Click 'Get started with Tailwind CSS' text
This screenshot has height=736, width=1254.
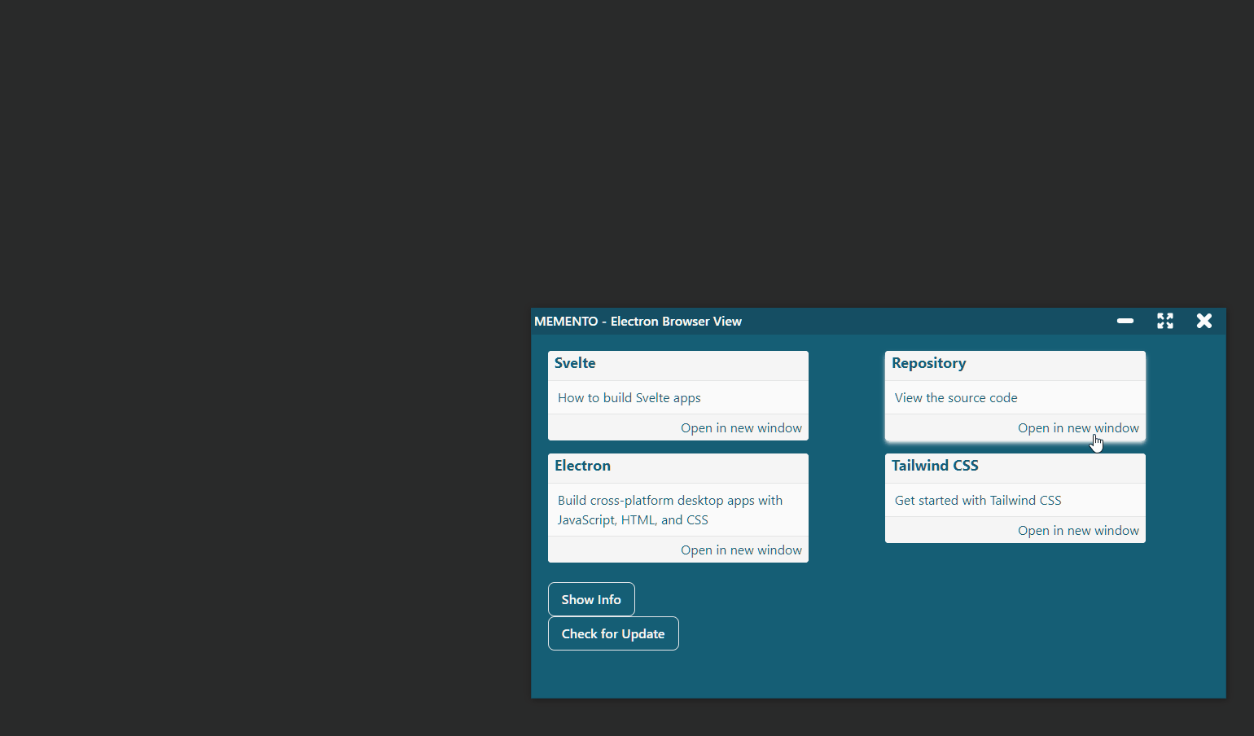point(978,501)
